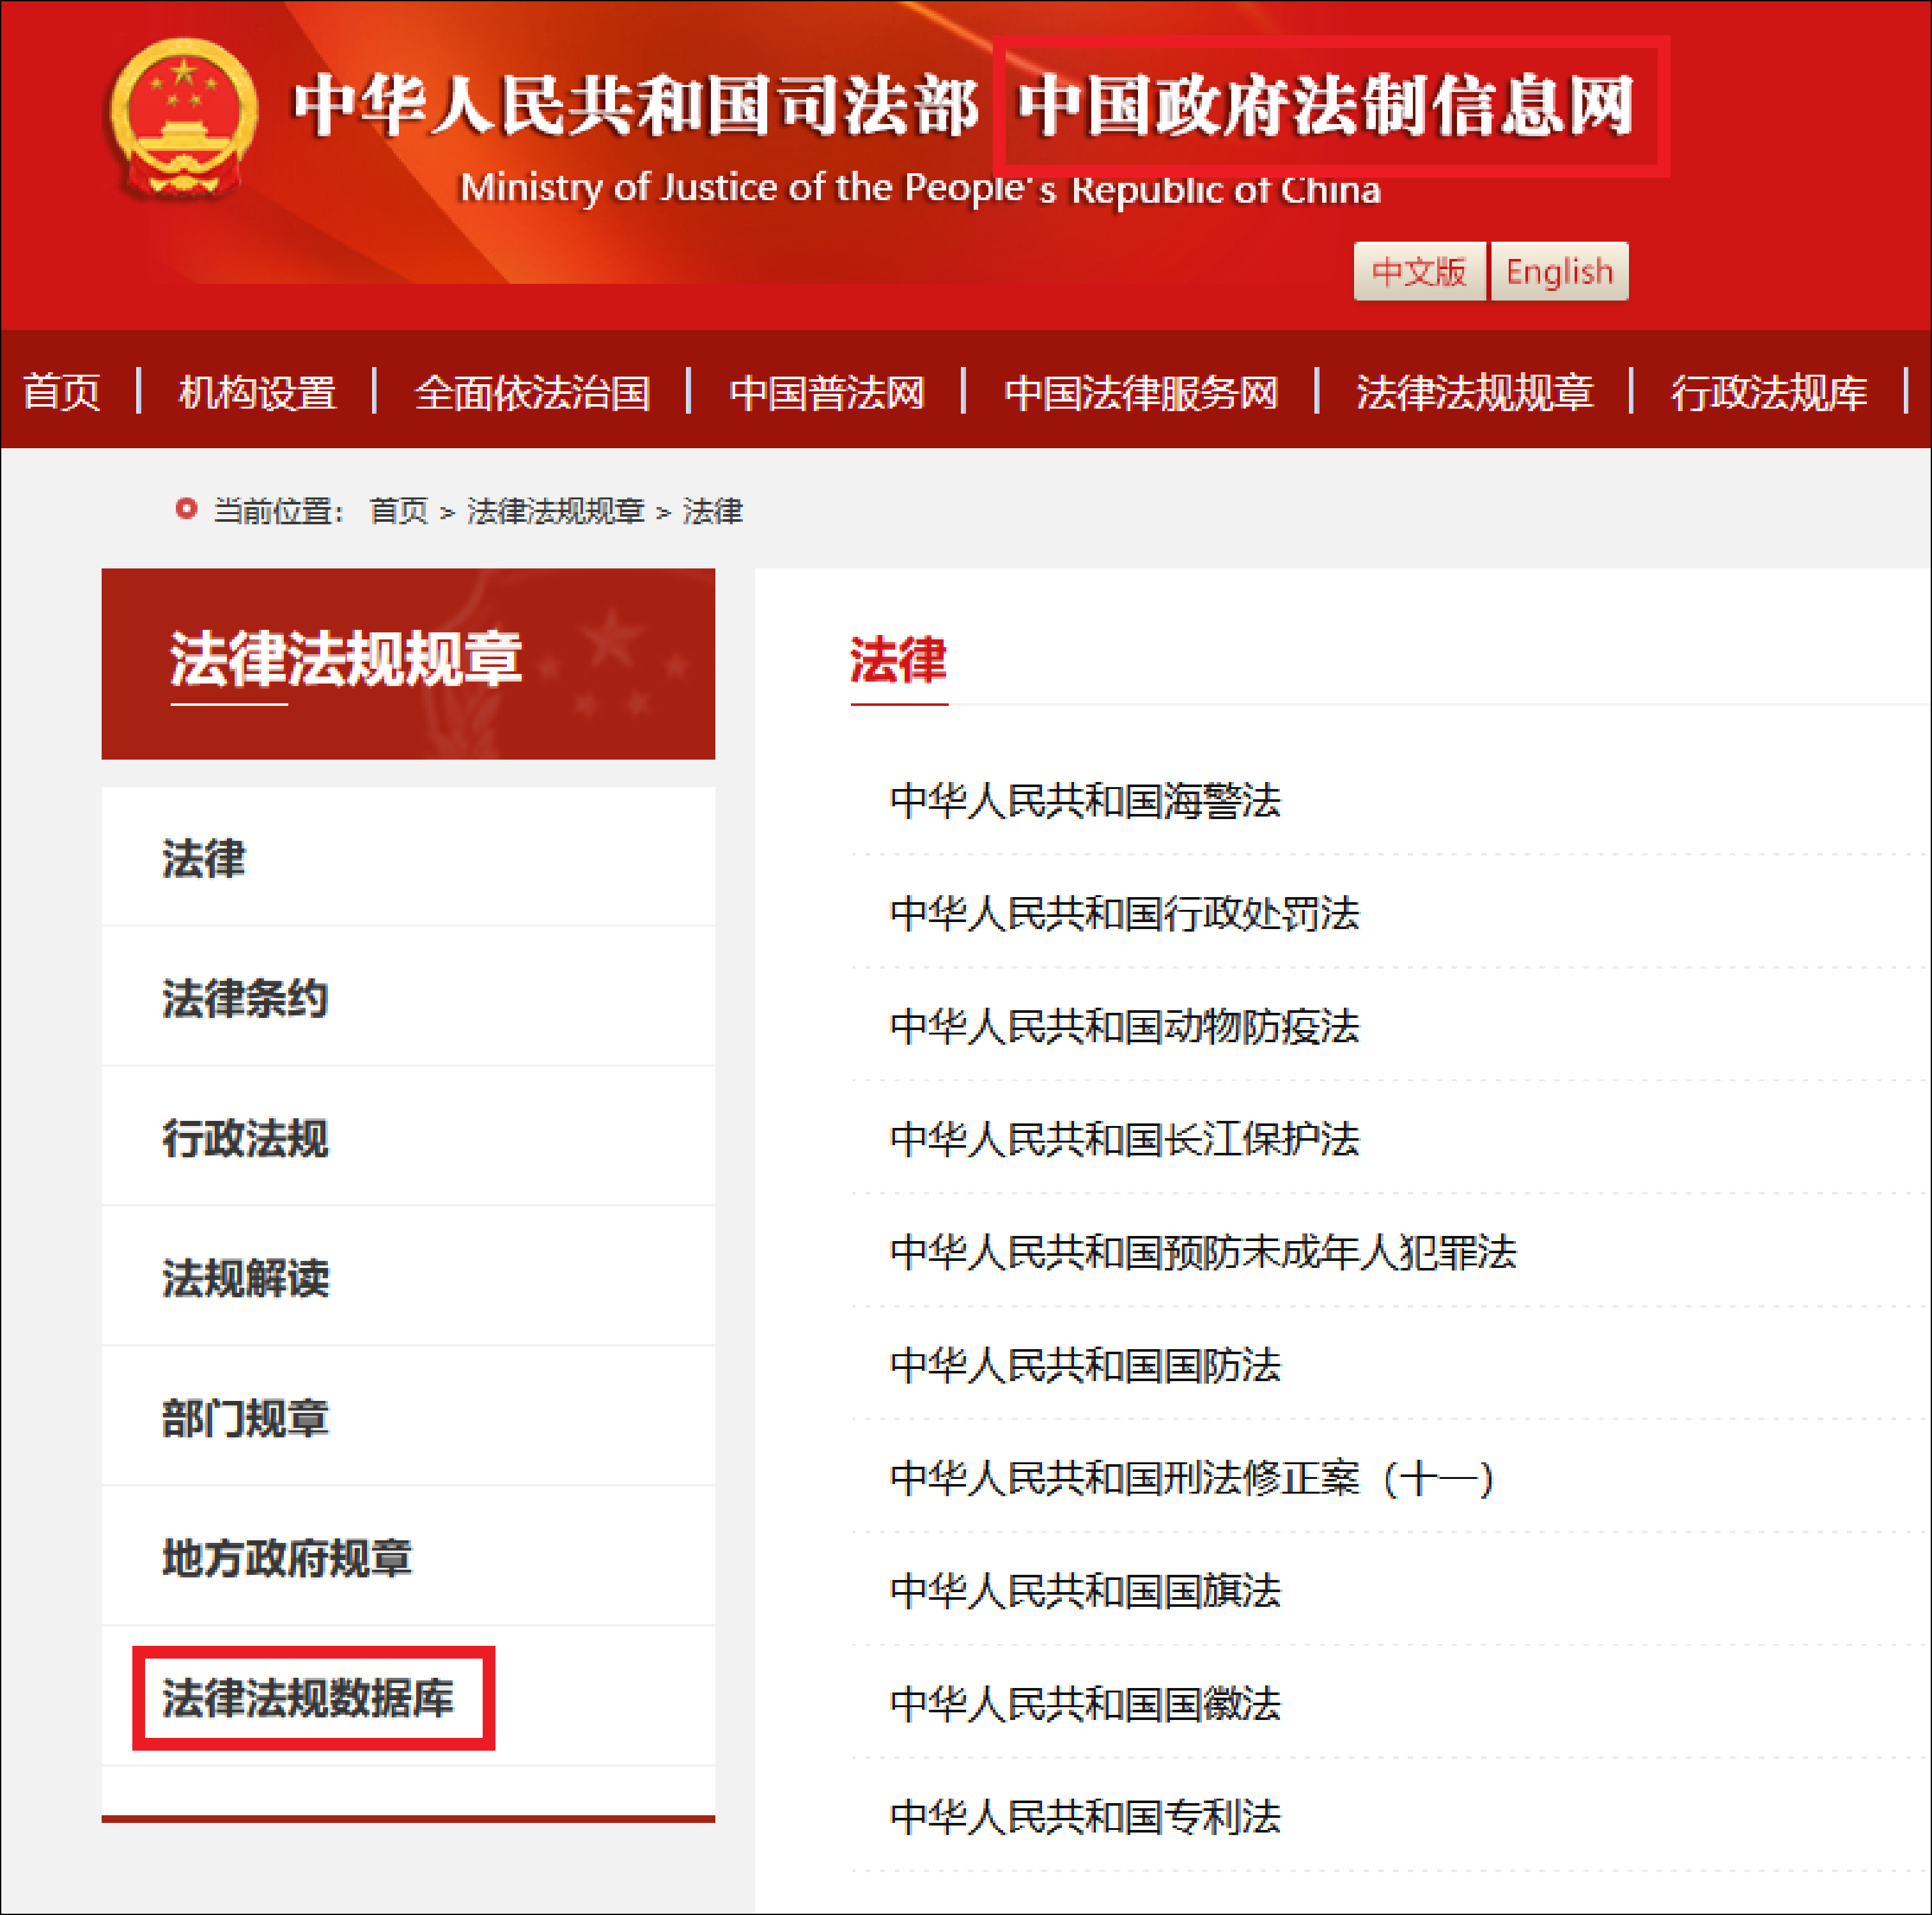Viewport: 1932px width, 1915px height.
Task: Open 法规解读 sidebar category
Action: point(245,1278)
